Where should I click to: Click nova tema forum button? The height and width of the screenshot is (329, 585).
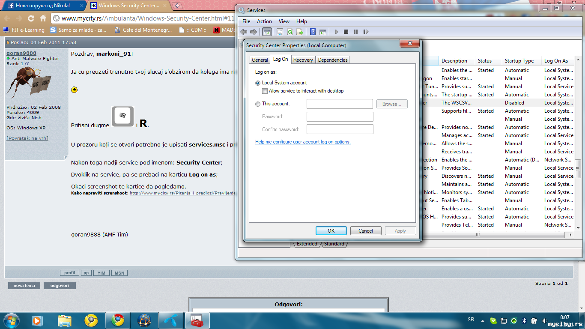click(24, 286)
